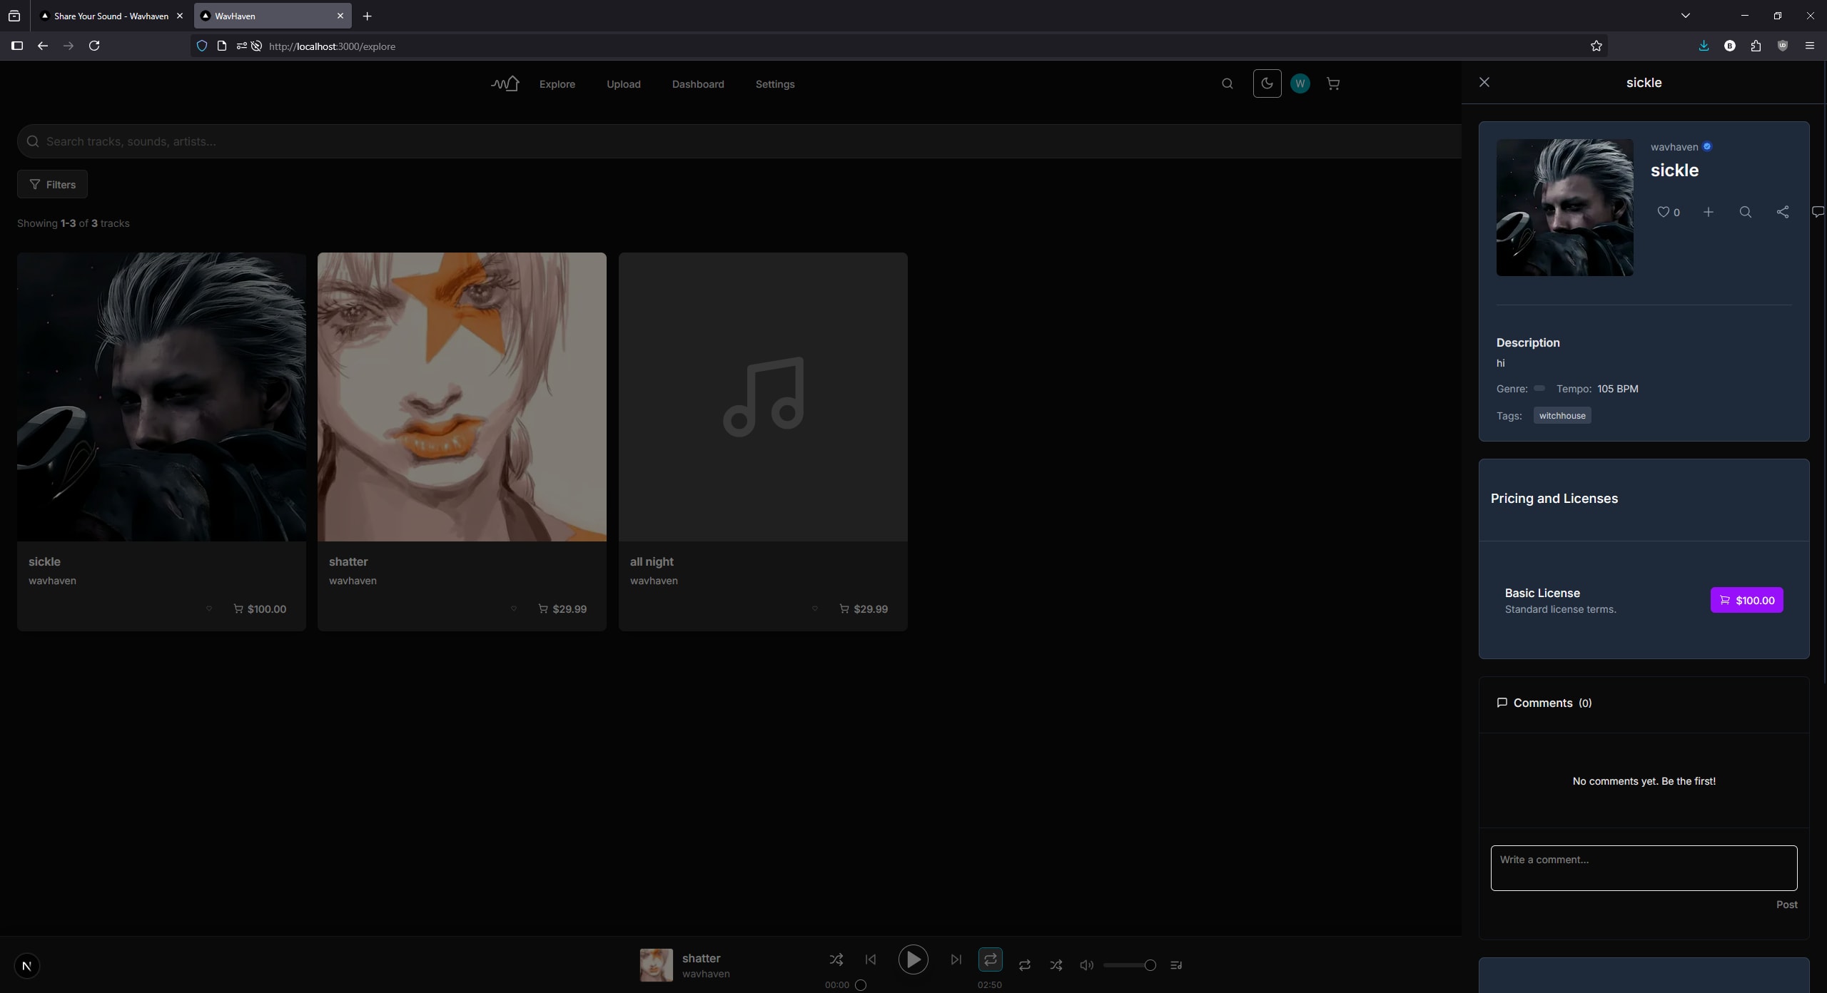
Task: Go to the Explore page
Action: [x=557, y=84]
